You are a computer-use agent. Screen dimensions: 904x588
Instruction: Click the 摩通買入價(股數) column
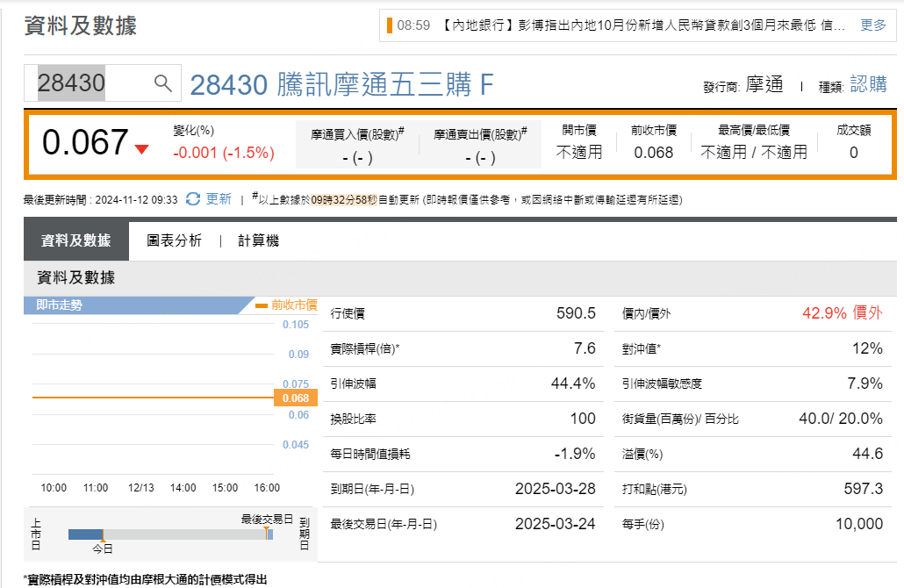[357, 144]
